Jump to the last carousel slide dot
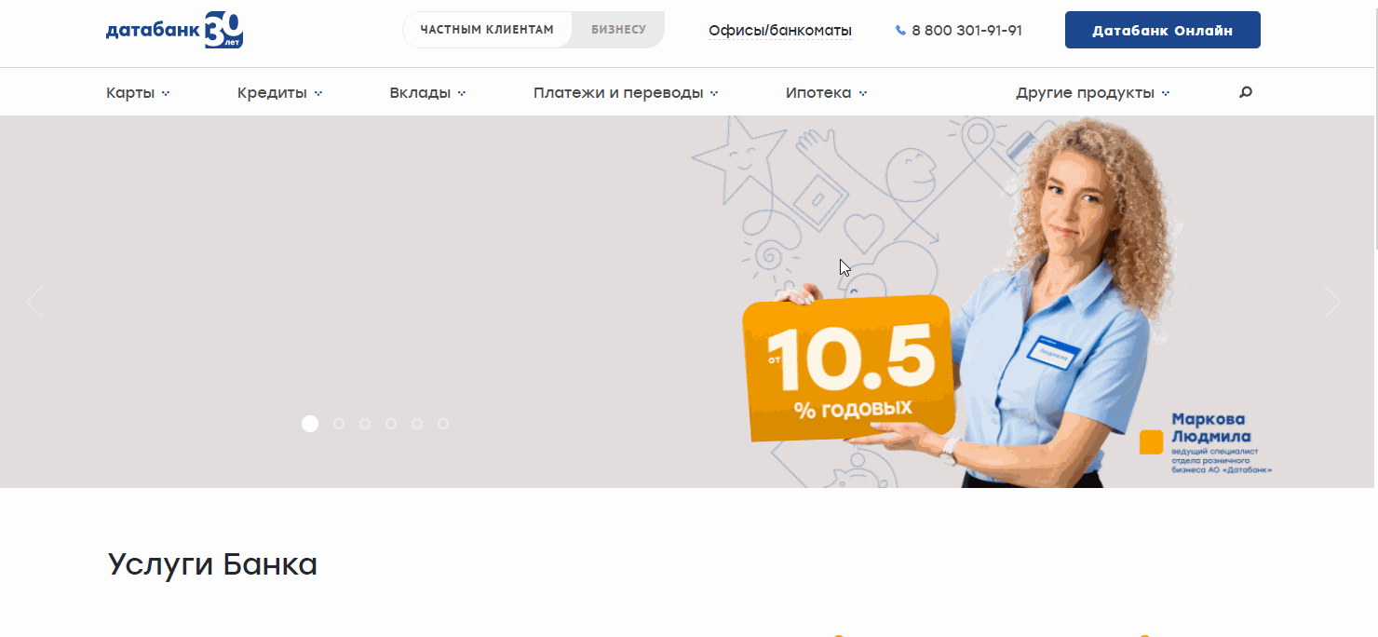The height and width of the screenshot is (637, 1378). click(442, 423)
